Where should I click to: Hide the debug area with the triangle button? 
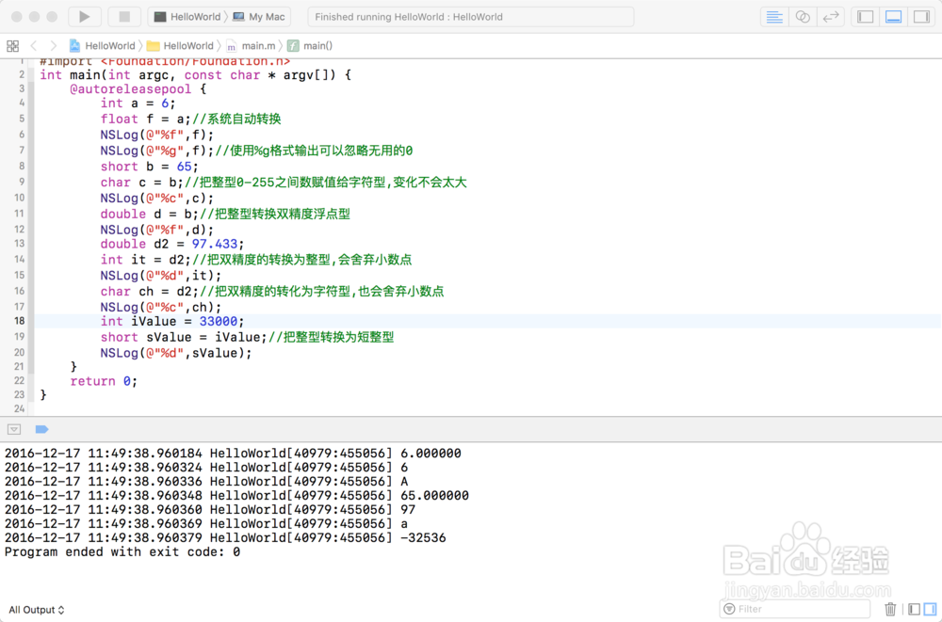point(14,429)
